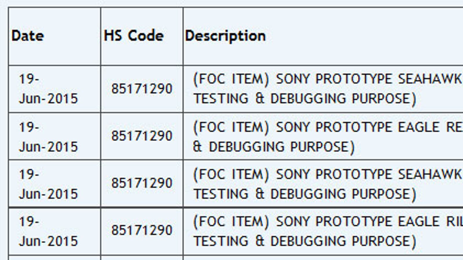Click first row's TESTING & DEBUGGING PURPOSE text
The height and width of the screenshot is (260, 463).
pos(305,99)
